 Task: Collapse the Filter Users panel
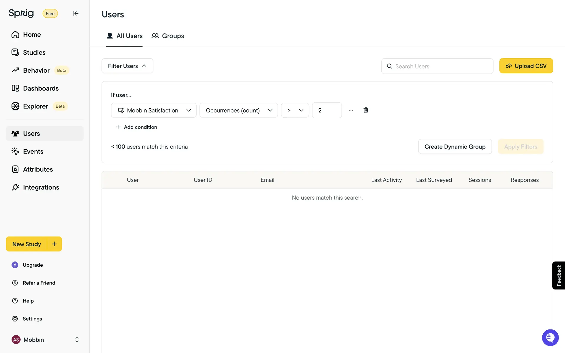click(x=127, y=66)
